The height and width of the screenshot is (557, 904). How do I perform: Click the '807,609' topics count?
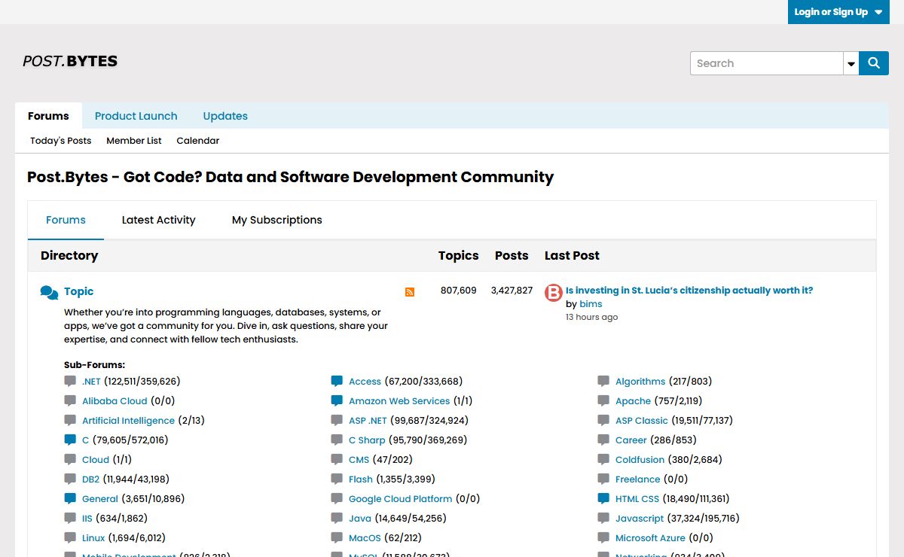coord(459,291)
